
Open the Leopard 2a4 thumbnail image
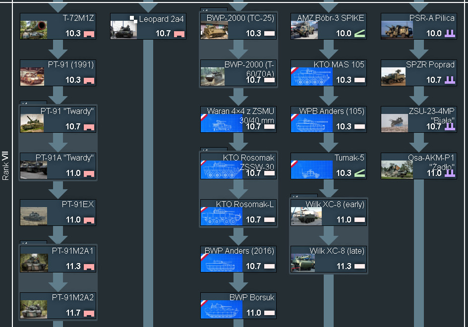(x=124, y=30)
